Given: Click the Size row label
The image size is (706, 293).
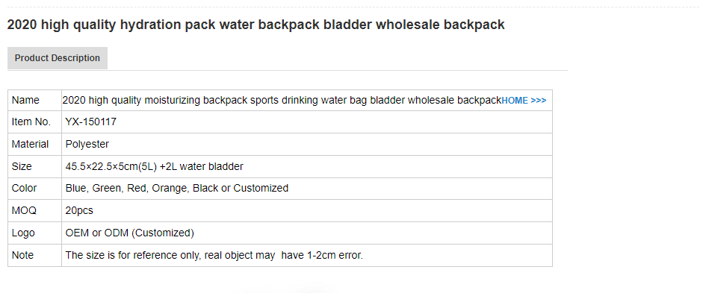Looking at the screenshot, I should tap(22, 166).
